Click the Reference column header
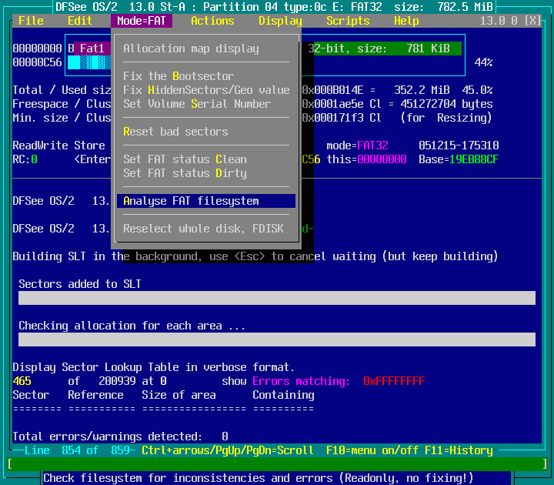This screenshot has height=485, width=554. tap(95, 395)
